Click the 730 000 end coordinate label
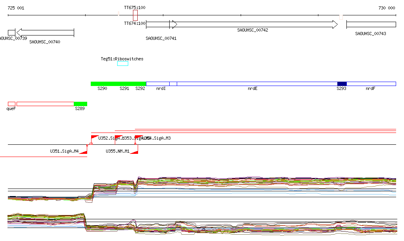 [386, 8]
